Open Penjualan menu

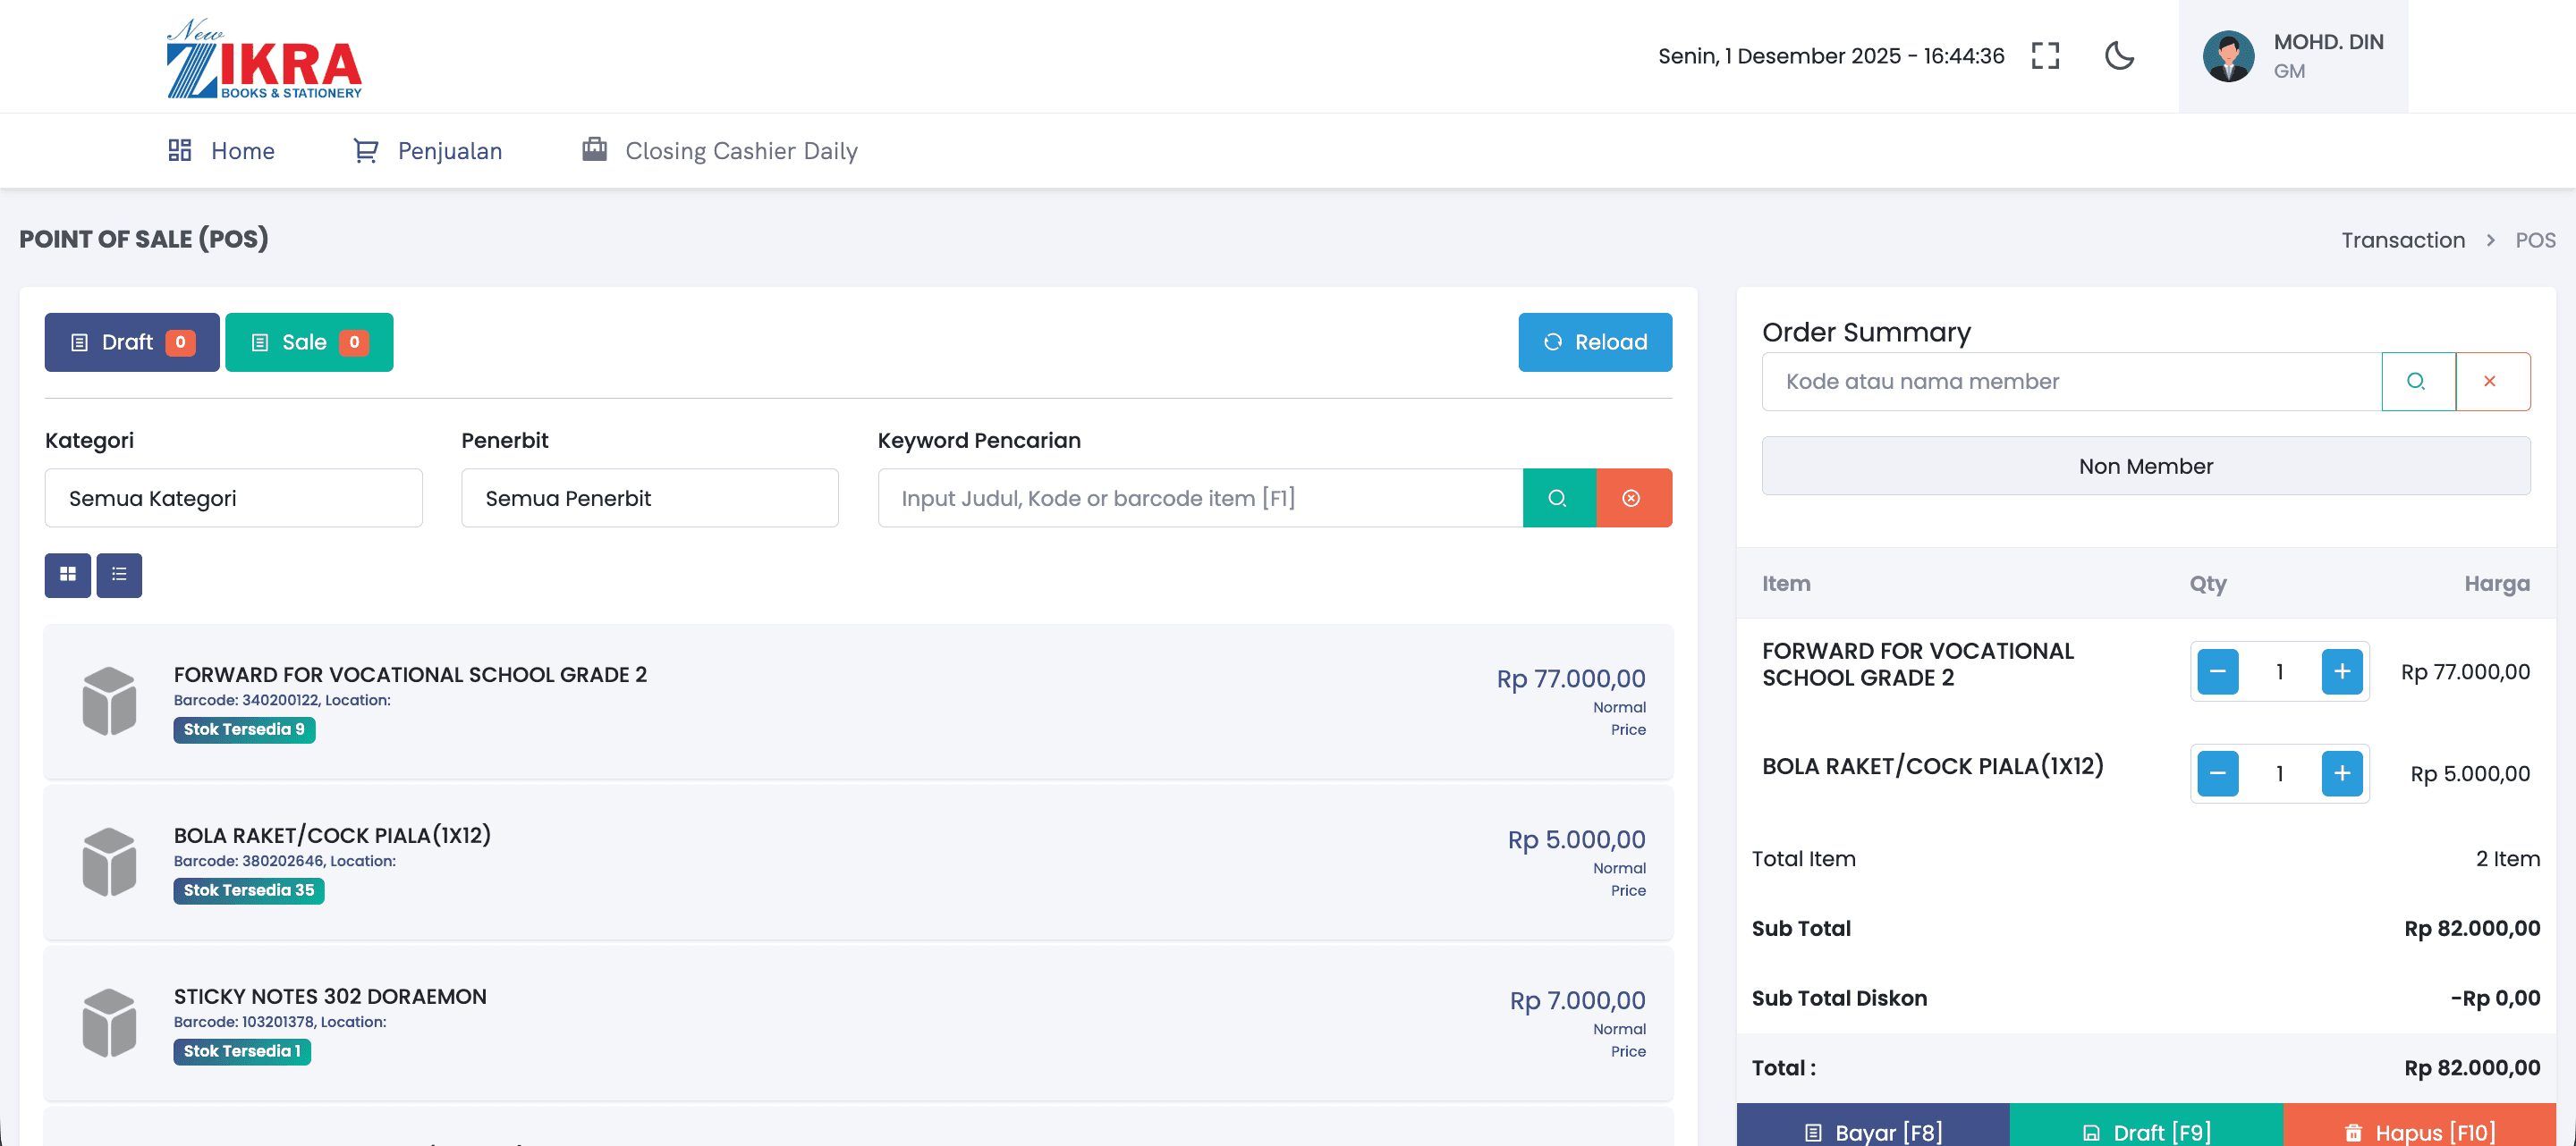coord(428,151)
